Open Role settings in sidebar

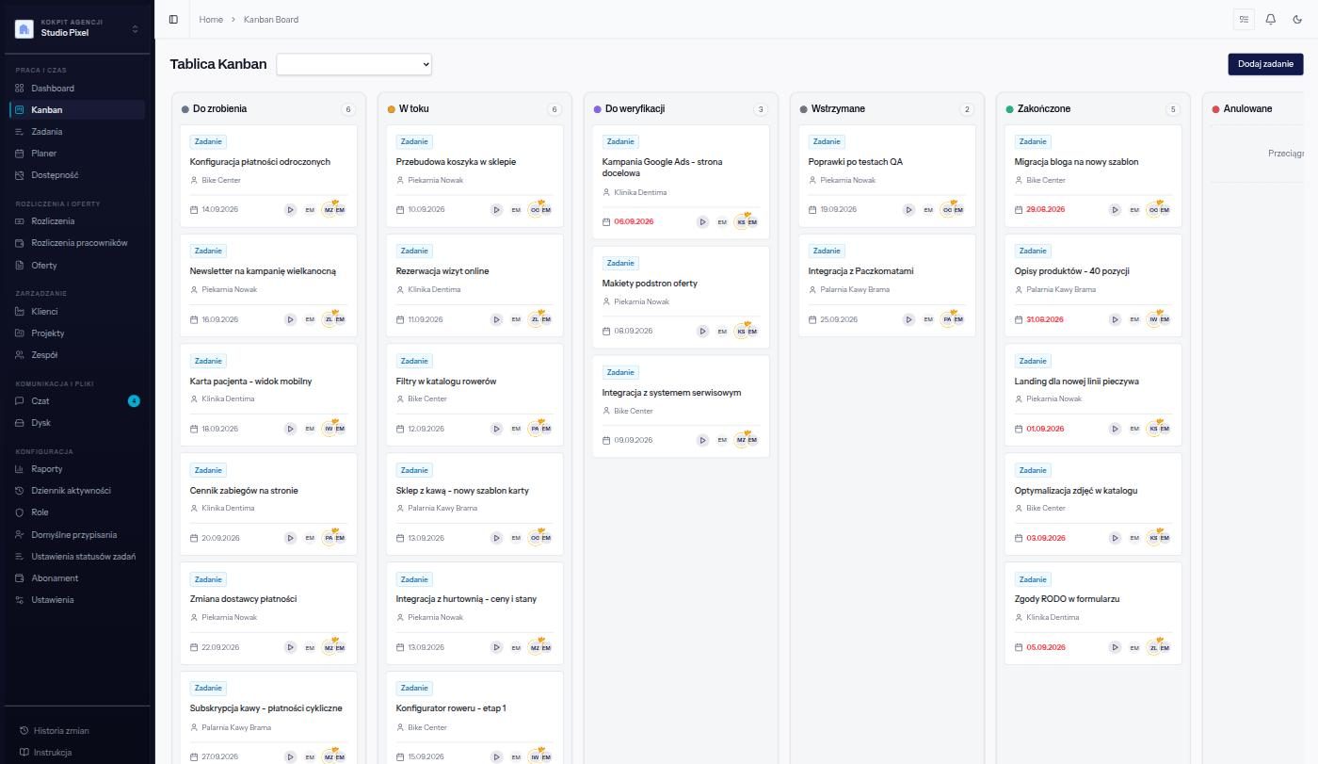(77, 512)
